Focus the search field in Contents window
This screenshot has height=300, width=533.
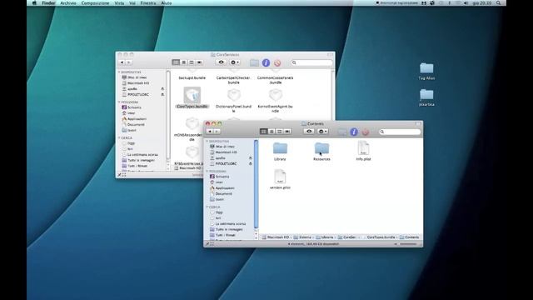(x=400, y=132)
